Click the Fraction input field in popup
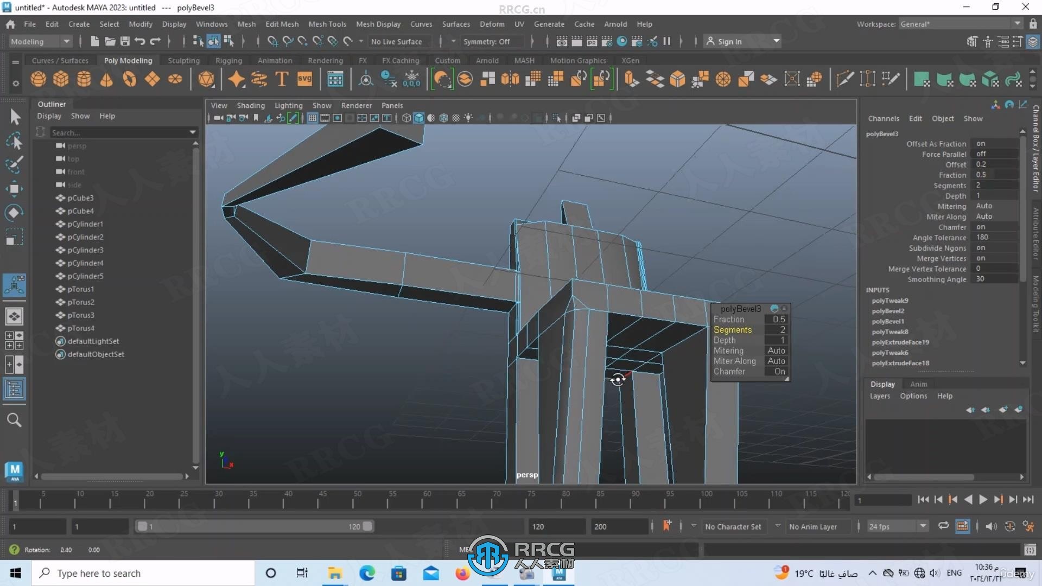1042x586 pixels. tap(777, 319)
